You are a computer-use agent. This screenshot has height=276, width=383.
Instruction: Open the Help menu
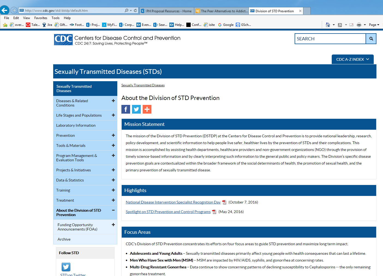(67, 18)
